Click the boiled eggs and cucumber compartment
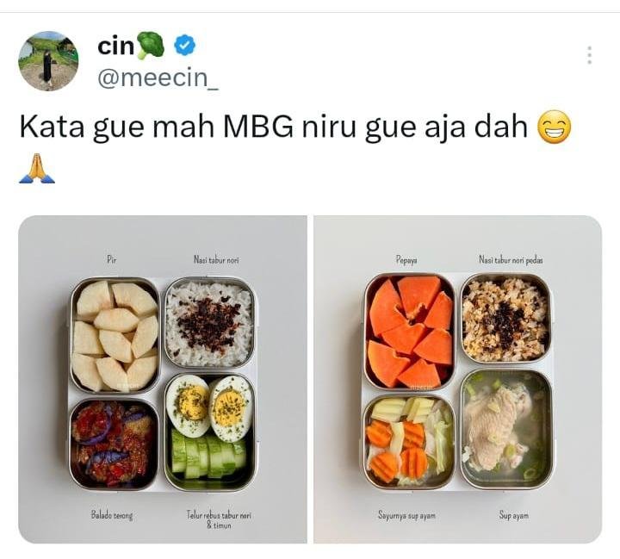Viewport: 620px width, 559px height. [x=209, y=432]
